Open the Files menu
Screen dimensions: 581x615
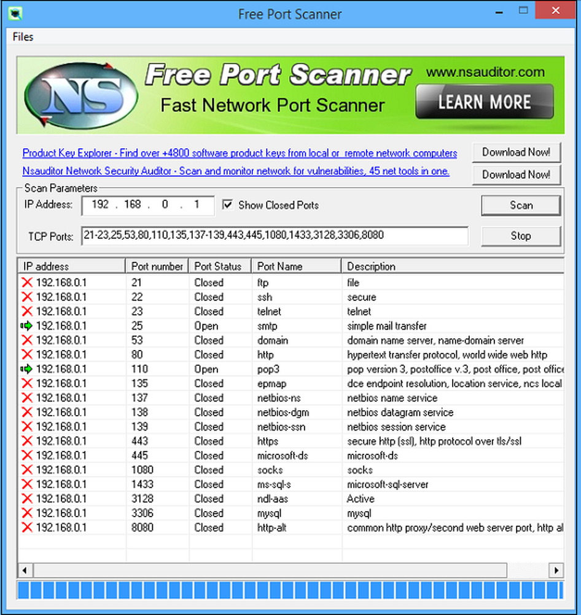click(x=23, y=37)
